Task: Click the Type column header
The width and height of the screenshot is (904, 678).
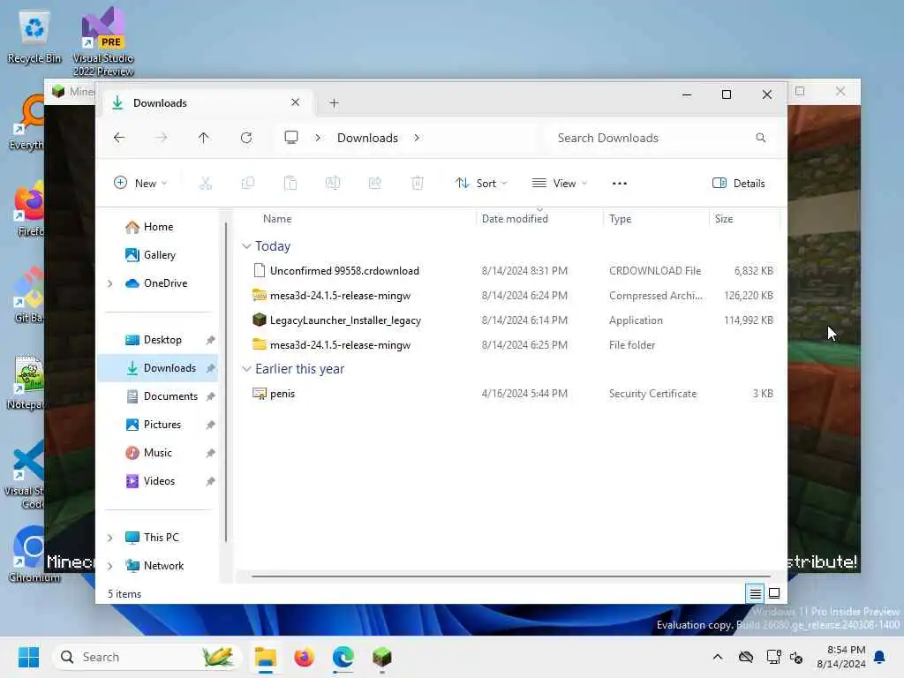Action: 621,219
